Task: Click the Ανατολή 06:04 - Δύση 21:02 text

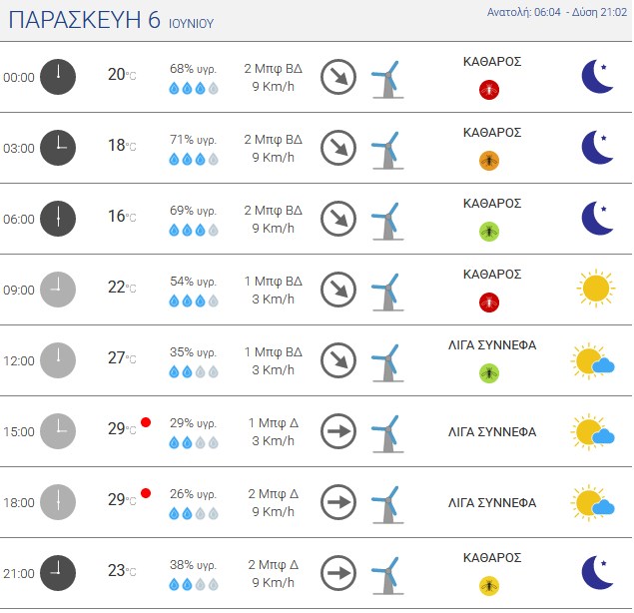Action: (557, 13)
